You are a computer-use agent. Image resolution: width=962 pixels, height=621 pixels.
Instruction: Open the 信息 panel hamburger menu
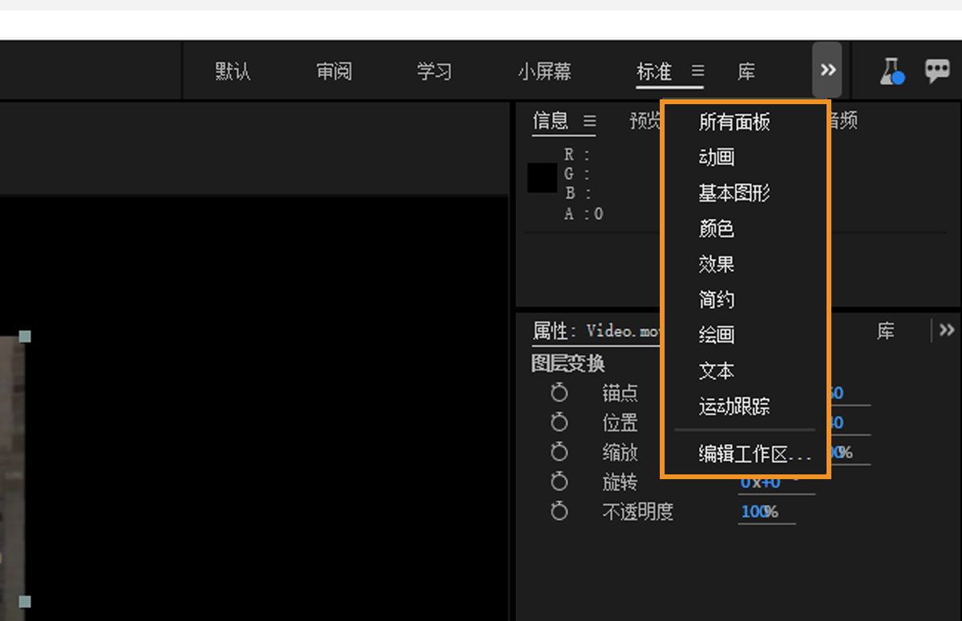click(x=590, y=120)
